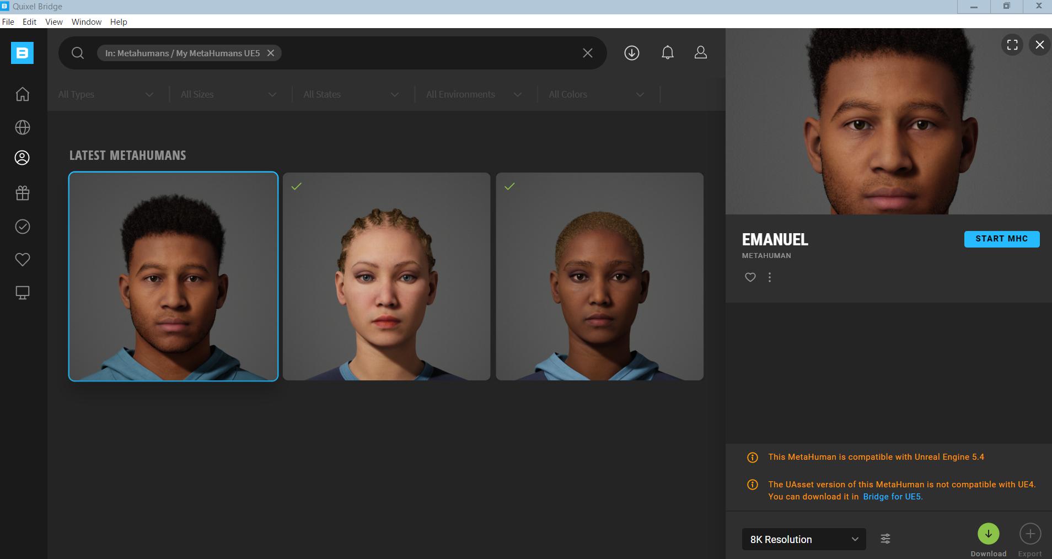The height and width of the screenshot is (559, 1052).
Task: Click the Unreal Engine 5.4 compatibility info icon
Action: click(752, 458)
